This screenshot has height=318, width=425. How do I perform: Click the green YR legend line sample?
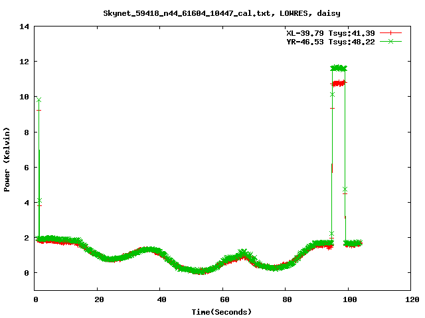click(390, 41)
